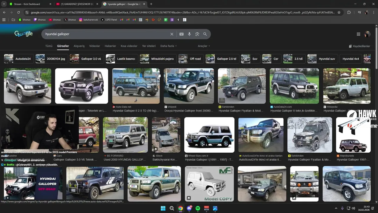Switch to the Kısa videolar tab

pos(129,46)
